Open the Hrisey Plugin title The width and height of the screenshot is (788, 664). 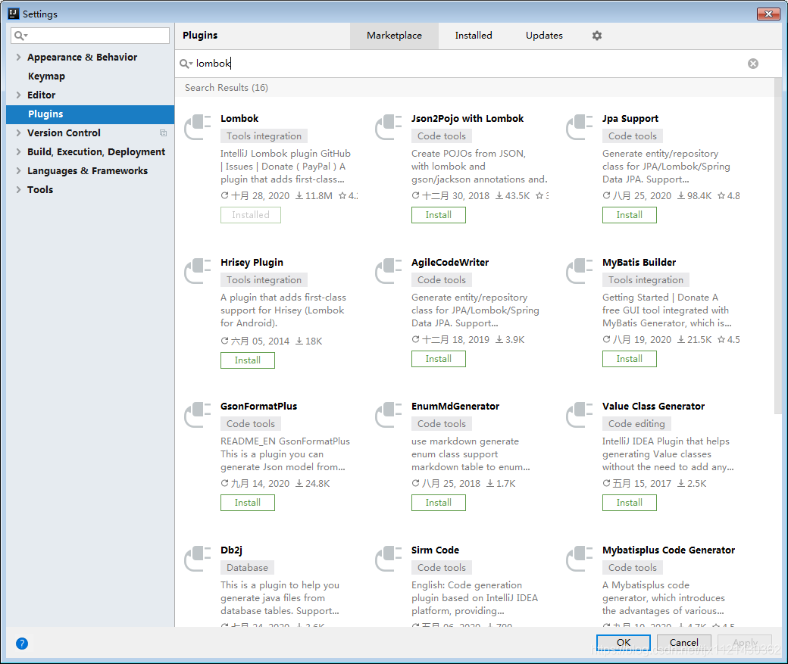click(252, 262)
